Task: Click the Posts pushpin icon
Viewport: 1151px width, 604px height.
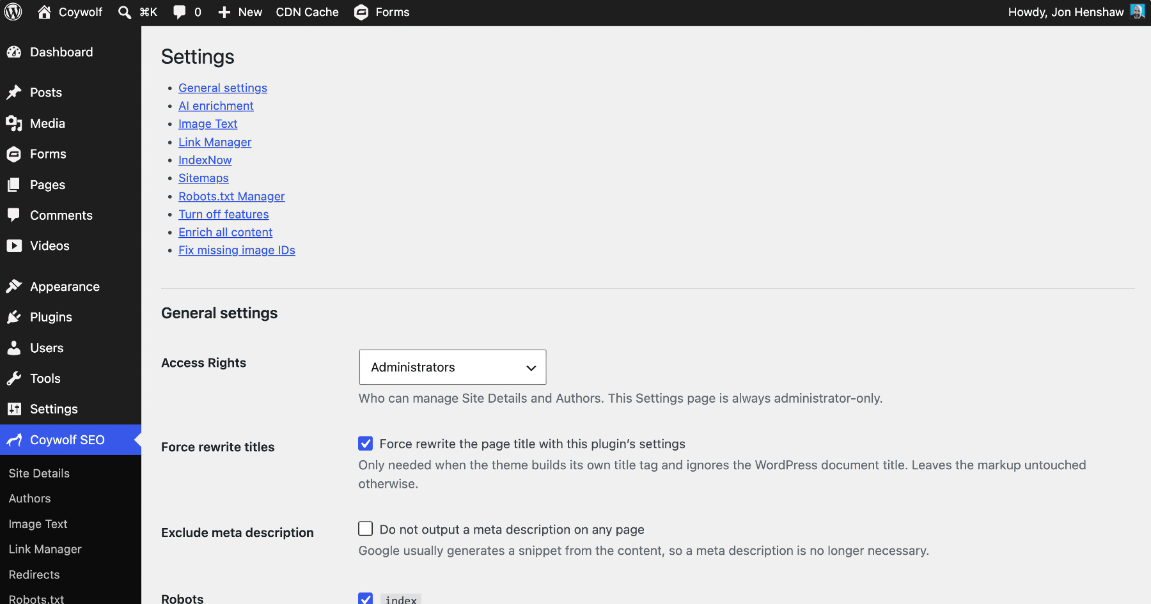Action: [14, 93]
